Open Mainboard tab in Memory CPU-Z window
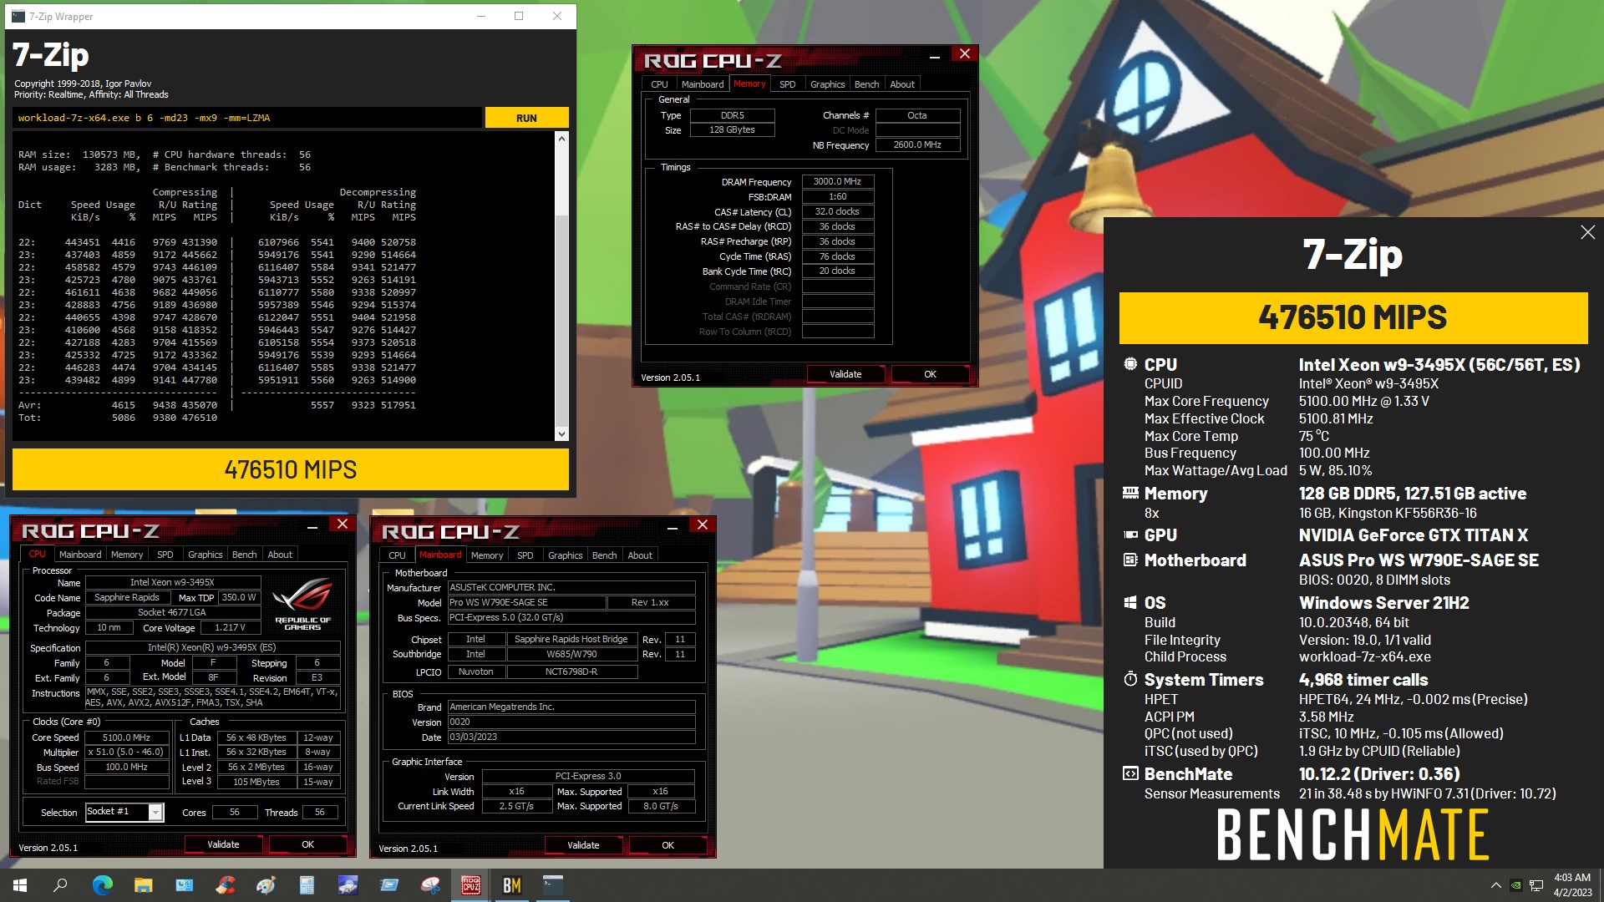This screenshot has width=1604, height=902. coord(702,84)
